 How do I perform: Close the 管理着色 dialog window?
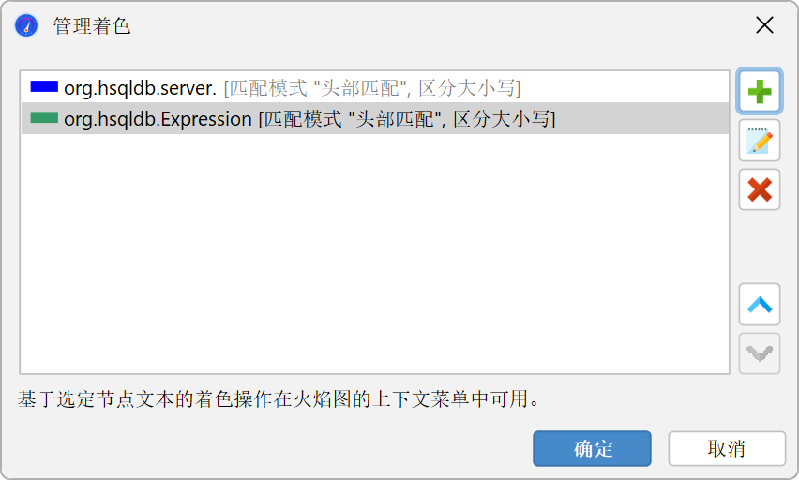(x=764, y=25)
